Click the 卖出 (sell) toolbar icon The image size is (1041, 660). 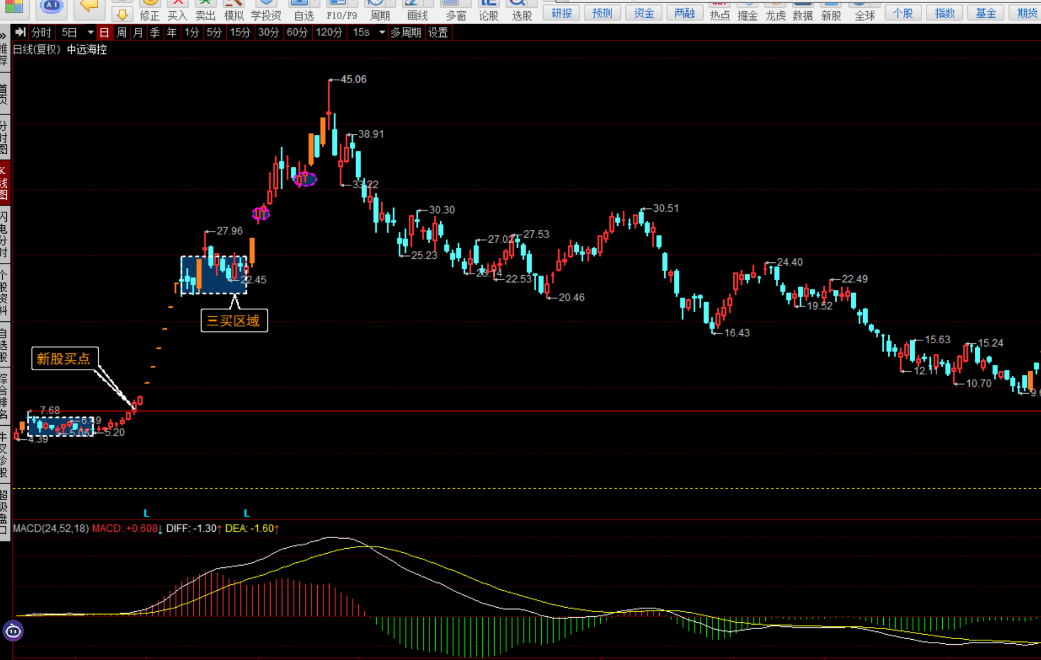point(206,11)
